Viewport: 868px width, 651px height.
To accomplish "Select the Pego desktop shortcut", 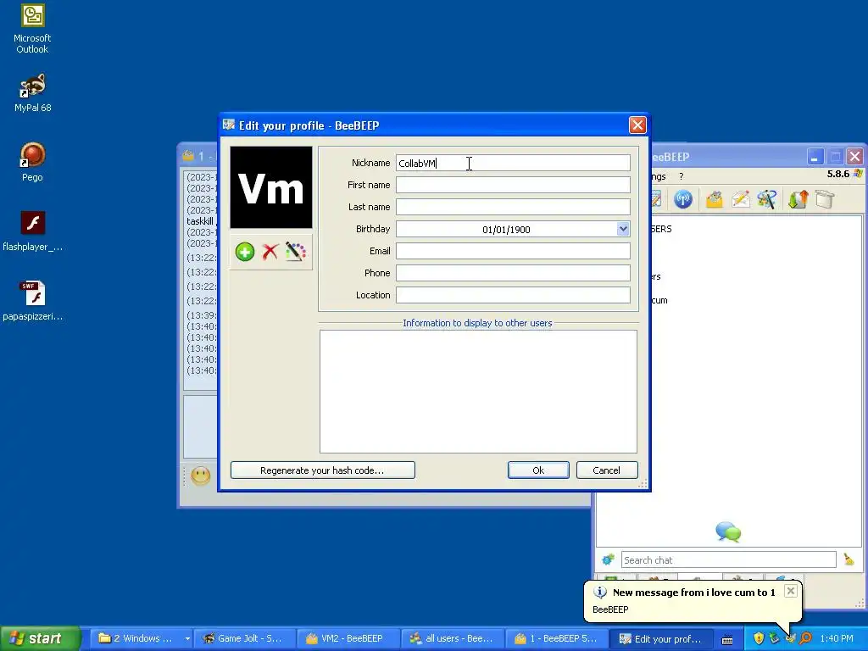I will (32, 162).
